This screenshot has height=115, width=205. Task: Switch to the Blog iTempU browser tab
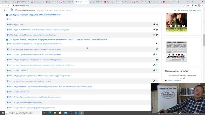pyautogui.click(x=125, y=2)
